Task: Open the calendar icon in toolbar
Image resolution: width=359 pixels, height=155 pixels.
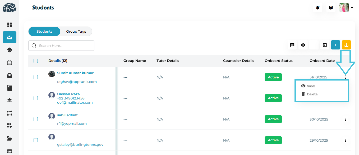Action: [x=325, y=45]
